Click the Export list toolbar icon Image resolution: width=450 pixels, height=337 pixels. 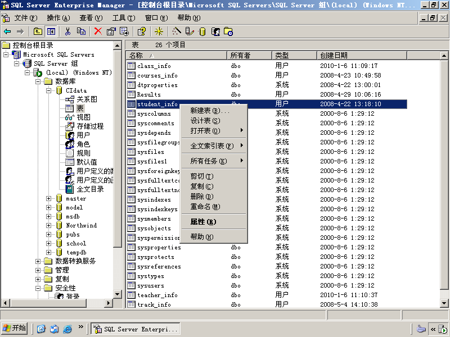coord(124,31)
